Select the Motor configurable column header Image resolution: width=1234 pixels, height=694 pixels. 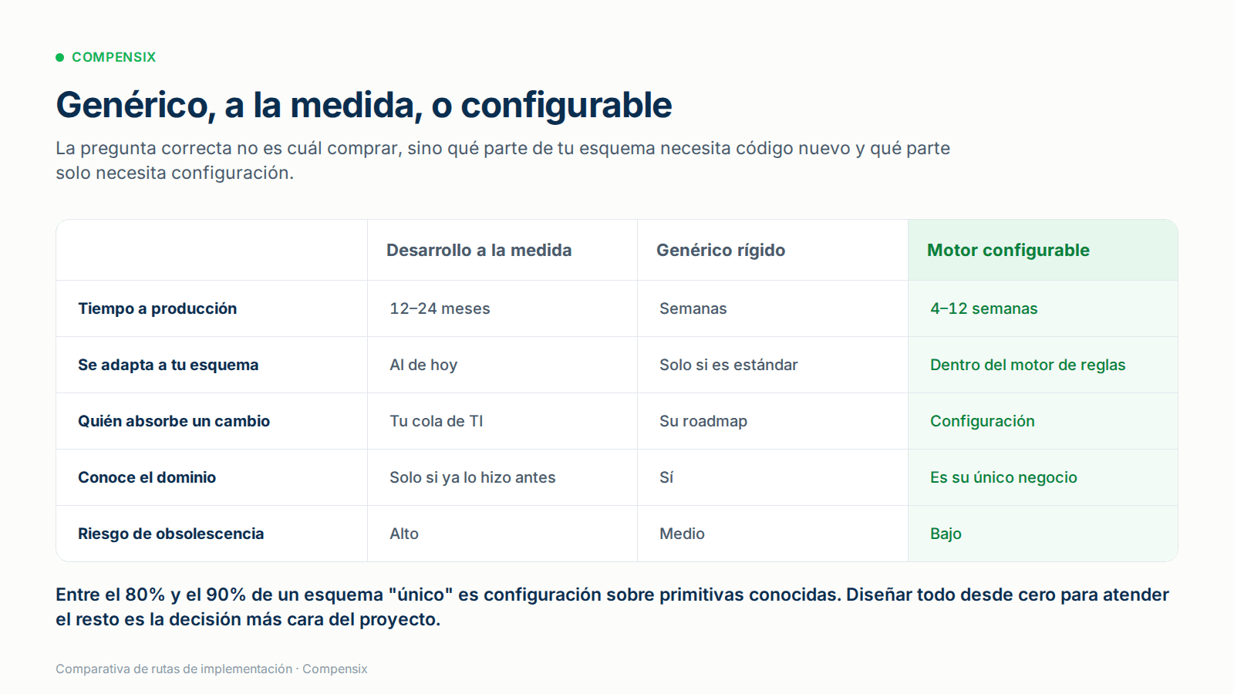click(x=1008, y=250)
